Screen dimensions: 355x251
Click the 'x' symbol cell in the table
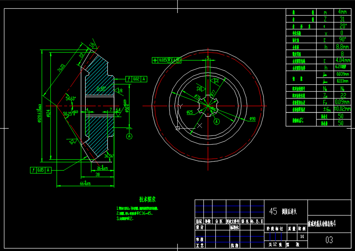click(x=326, y=34)
